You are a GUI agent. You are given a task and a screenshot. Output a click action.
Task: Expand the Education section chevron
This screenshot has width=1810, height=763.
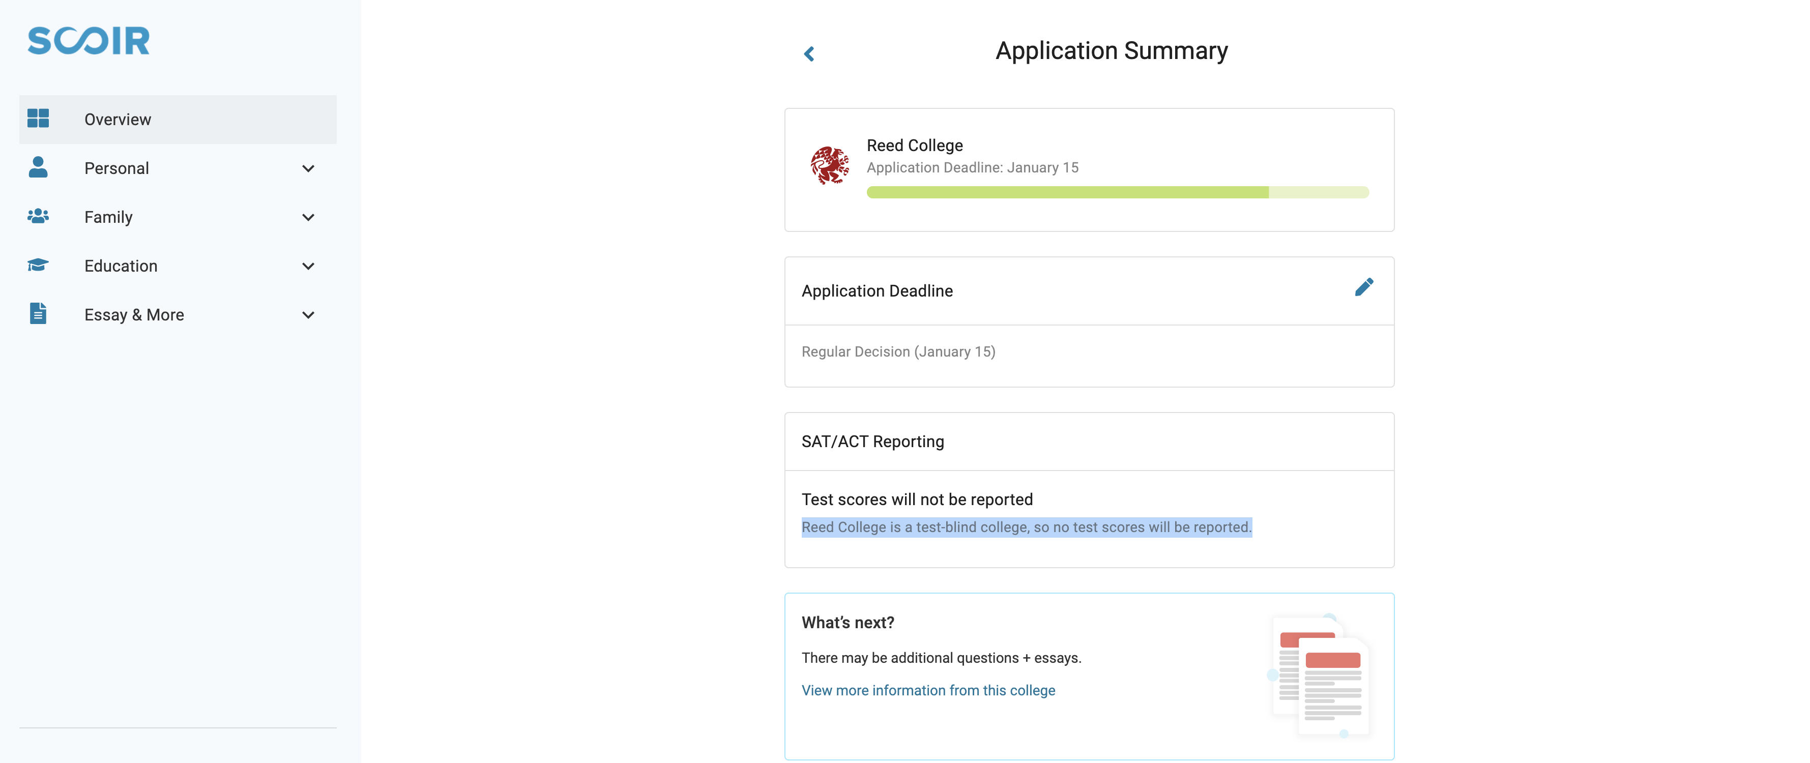click(308, 266)
